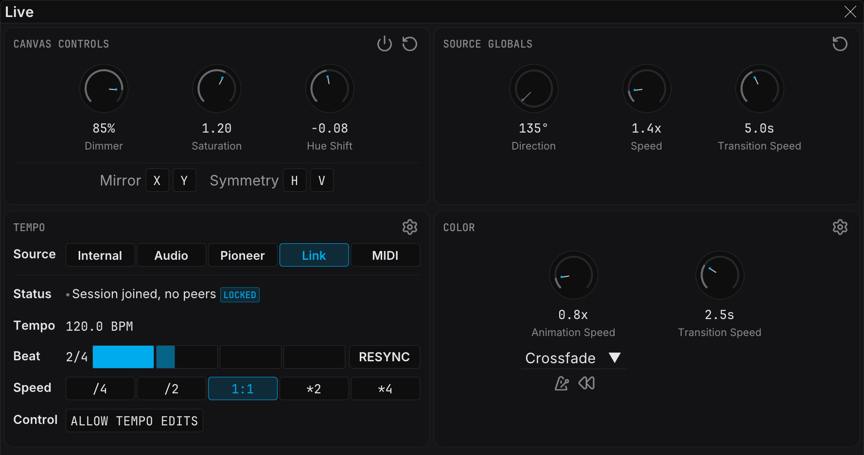Viewport: 864px width, 455px height.
Task: Click the 135° Direction value
Action: pyautogui.click(x=533, y=128)
